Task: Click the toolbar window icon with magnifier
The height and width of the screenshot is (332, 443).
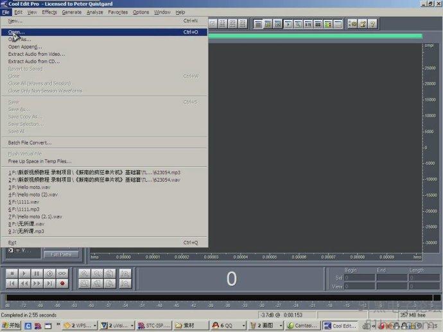Action: 298,24
